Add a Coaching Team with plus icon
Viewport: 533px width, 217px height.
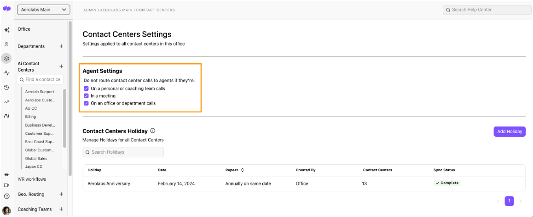click(61, 209)
